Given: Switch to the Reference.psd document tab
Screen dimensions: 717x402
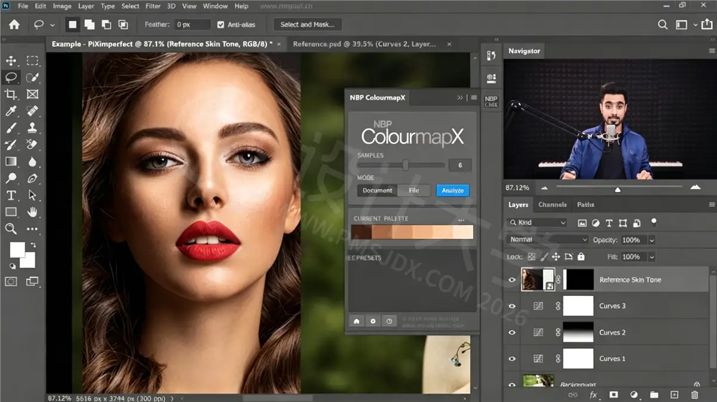Looking at the screenshot, I should click(364, 44).
